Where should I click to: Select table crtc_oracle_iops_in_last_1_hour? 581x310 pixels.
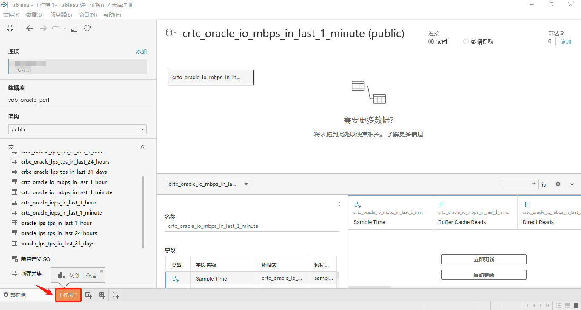(59, 203)
